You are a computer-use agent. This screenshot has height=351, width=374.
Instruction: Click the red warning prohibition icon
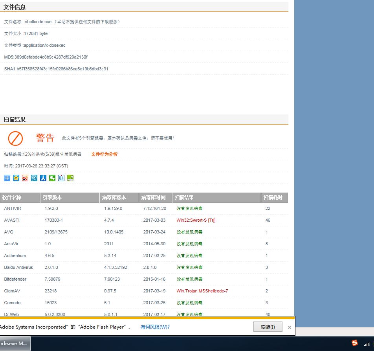(15, 138)
